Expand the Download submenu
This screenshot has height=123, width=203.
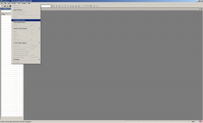tap(26, 59)
